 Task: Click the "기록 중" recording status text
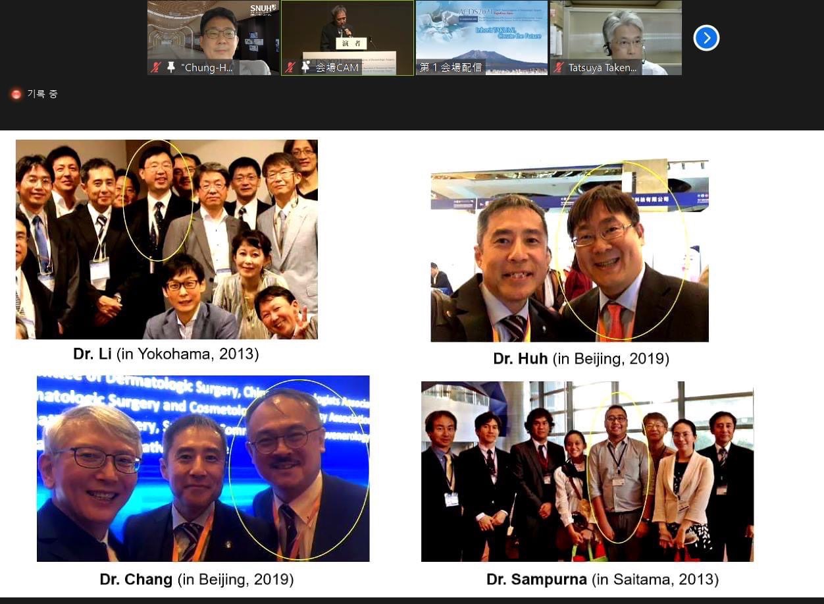click(42, 94)
